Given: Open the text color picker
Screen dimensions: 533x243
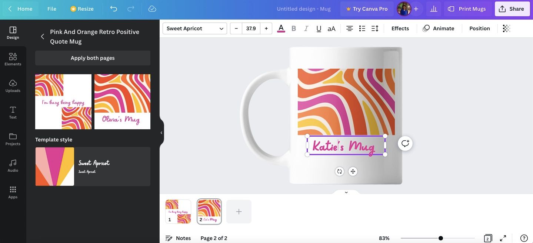Looking at the screenshot, I should [281, 28].
